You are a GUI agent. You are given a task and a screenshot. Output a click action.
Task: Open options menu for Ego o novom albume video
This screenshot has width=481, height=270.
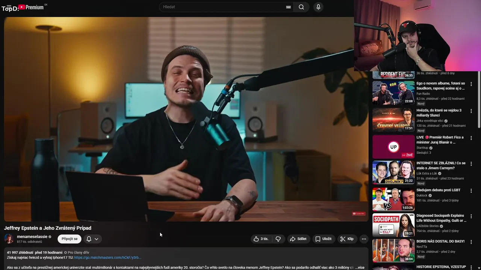tap(471, 84)
